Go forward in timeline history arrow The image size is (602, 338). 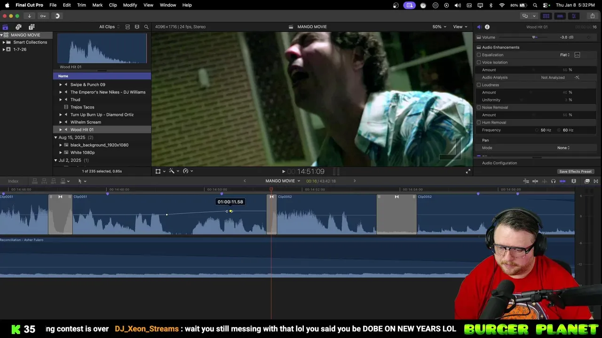pyautogui.click(x=355, y=181)
